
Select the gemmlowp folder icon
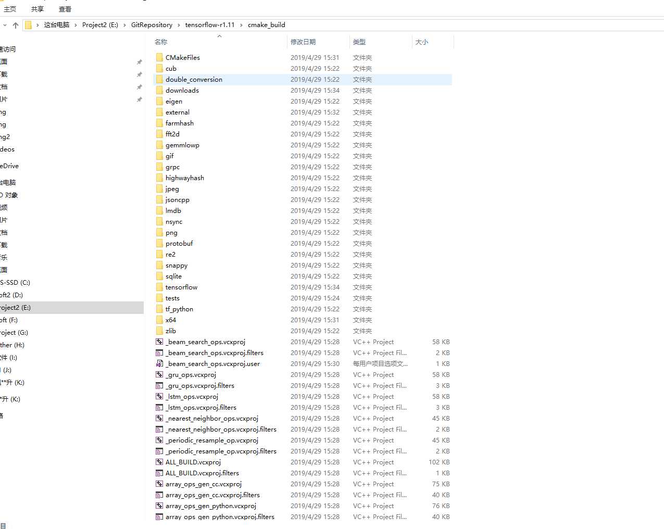(x=159, y=145)
